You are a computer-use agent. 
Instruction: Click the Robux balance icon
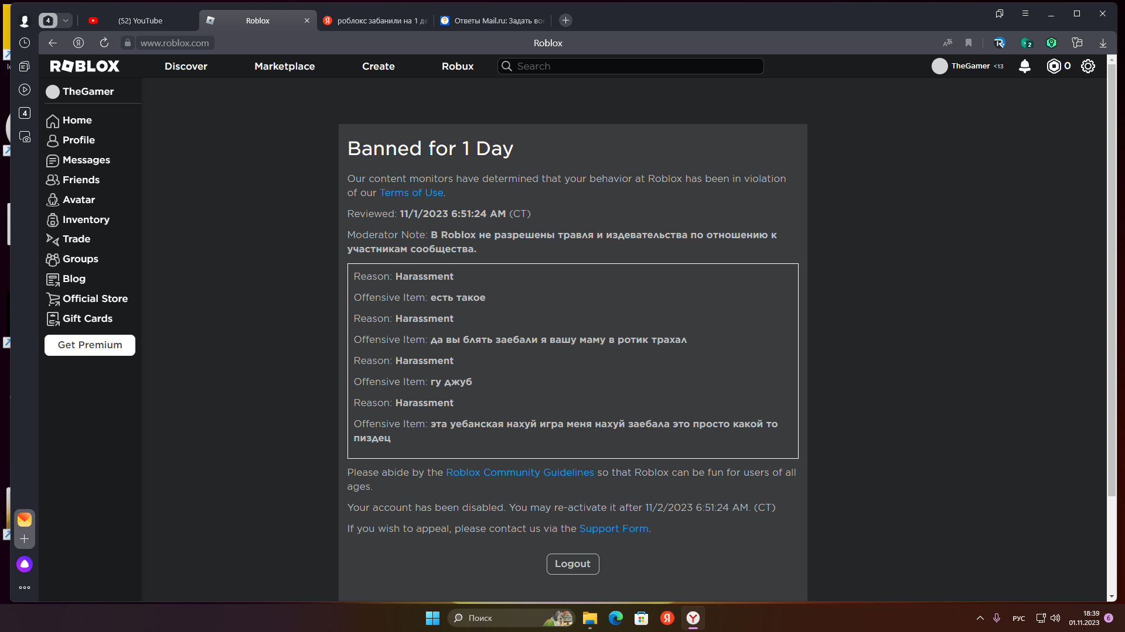click(1054, 66)
